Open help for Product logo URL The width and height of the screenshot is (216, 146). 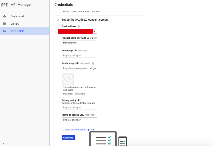[93, 63]
